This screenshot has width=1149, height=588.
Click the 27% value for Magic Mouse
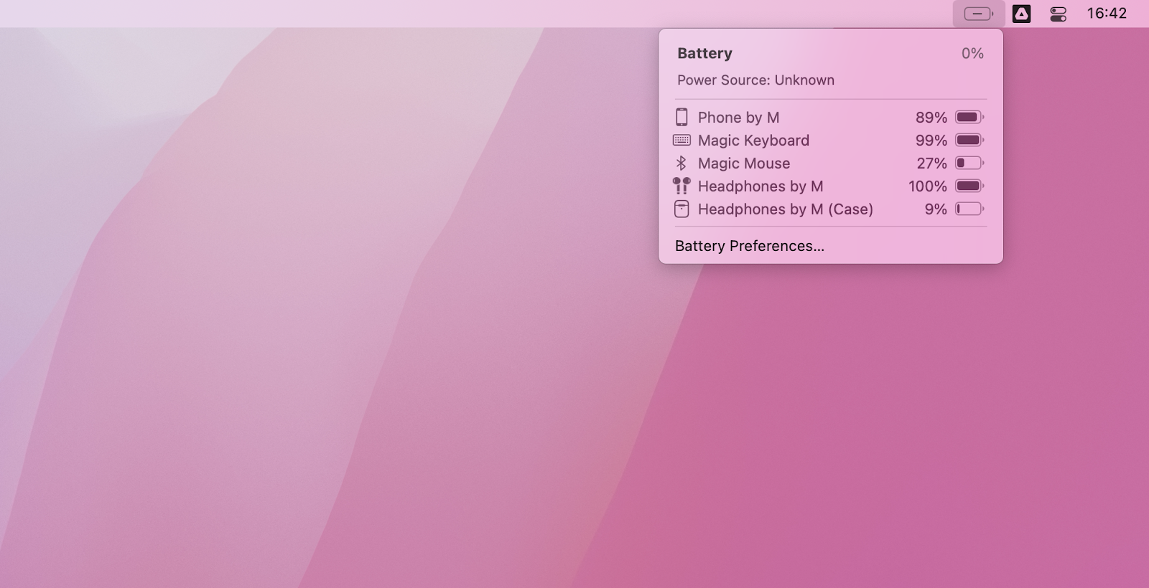(931, 163)
